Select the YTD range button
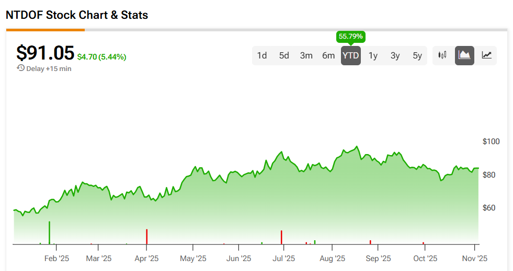Screen dimensions: 513x271 click(x=350, y=55)
